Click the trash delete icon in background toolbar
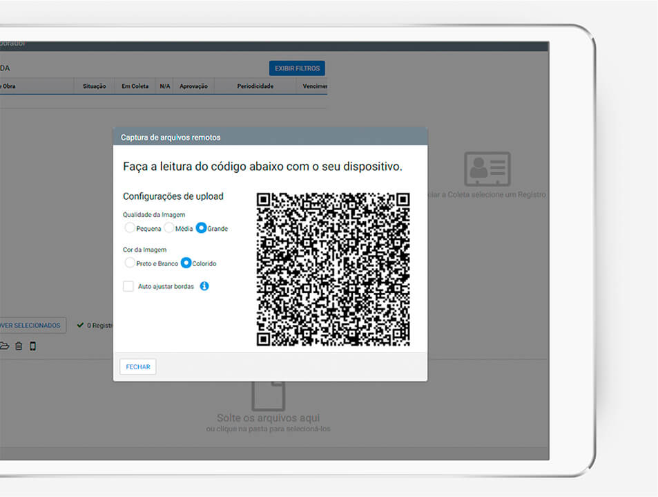 click(x=19, y=346)
